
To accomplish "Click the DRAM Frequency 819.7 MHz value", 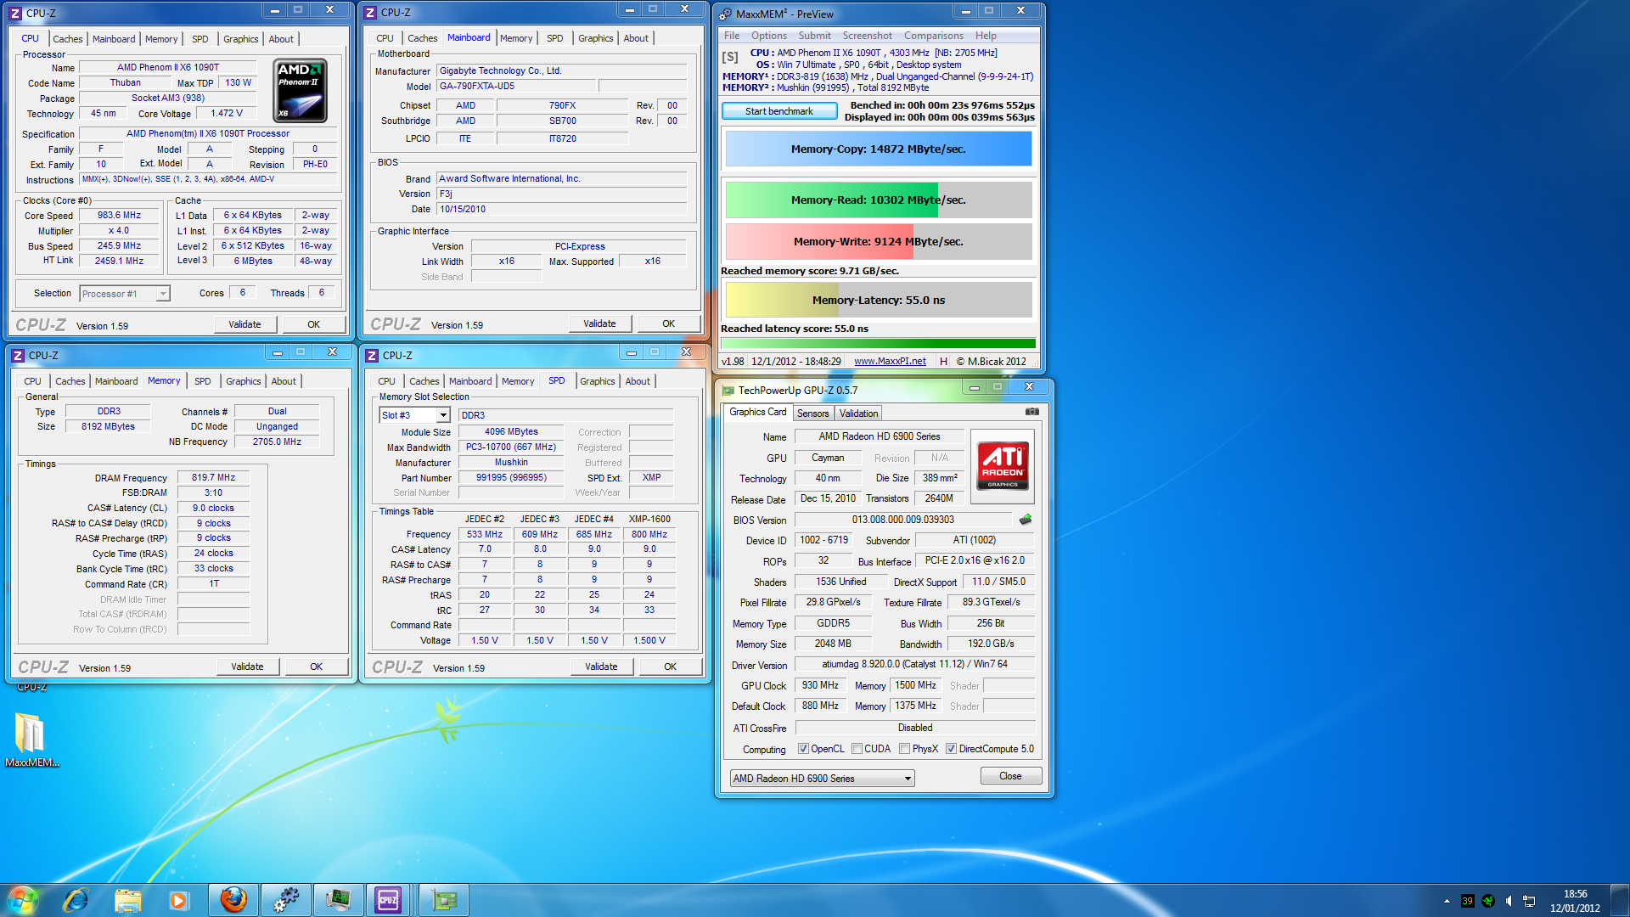I will tap(213, 478).
